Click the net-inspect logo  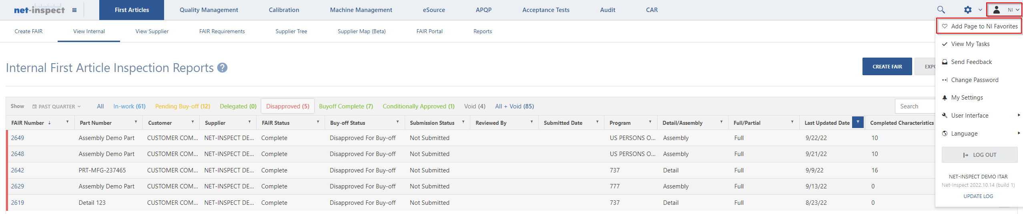pyautogui.click(x=39, y=10)
